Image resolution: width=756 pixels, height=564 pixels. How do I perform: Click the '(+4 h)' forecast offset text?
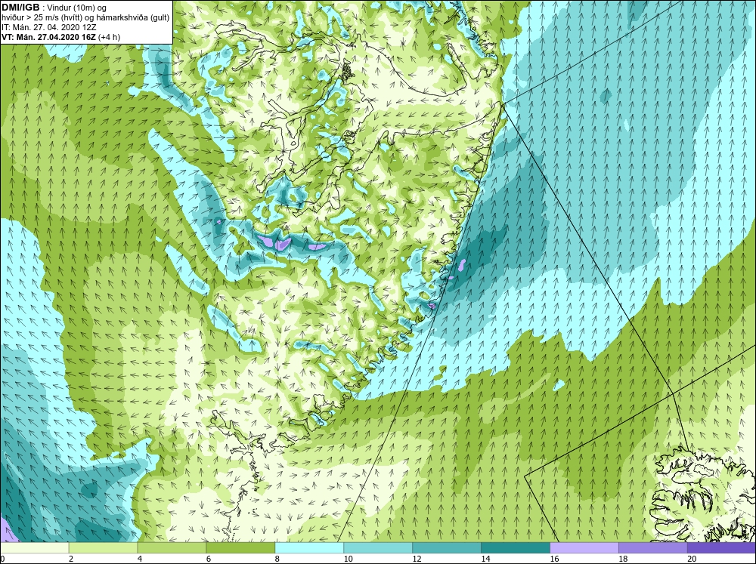pos(109,37)
